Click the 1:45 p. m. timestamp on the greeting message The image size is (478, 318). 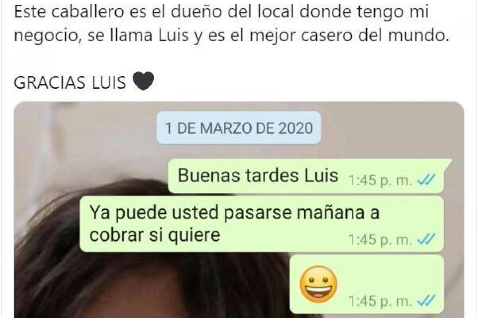point(380,181)
